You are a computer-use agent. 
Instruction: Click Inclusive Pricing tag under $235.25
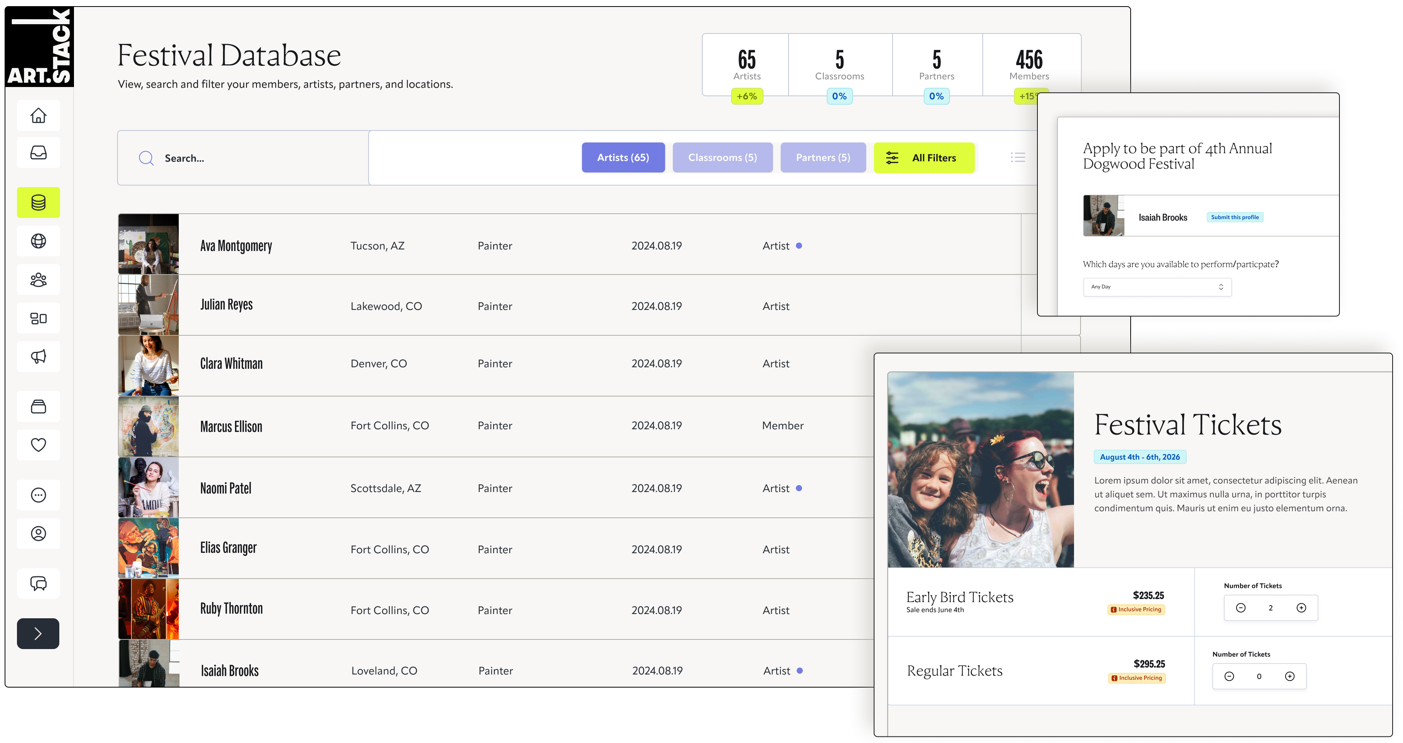tap(1136, 610)
